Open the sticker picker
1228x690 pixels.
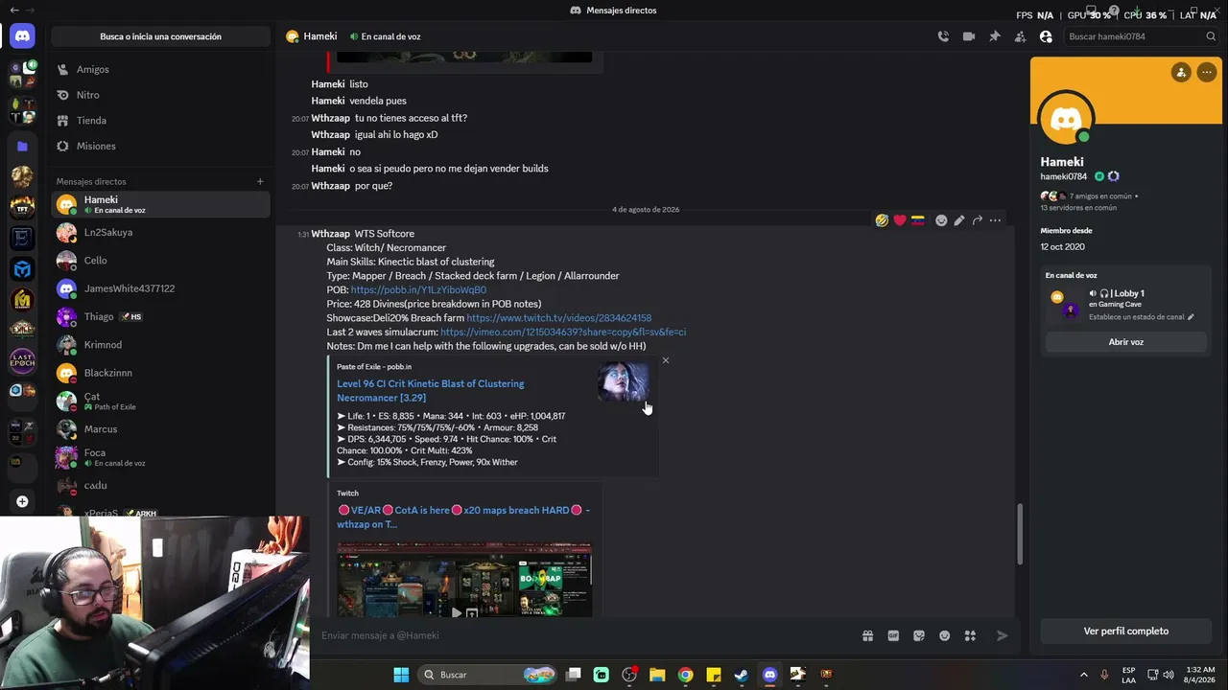[x=919, y=635]
